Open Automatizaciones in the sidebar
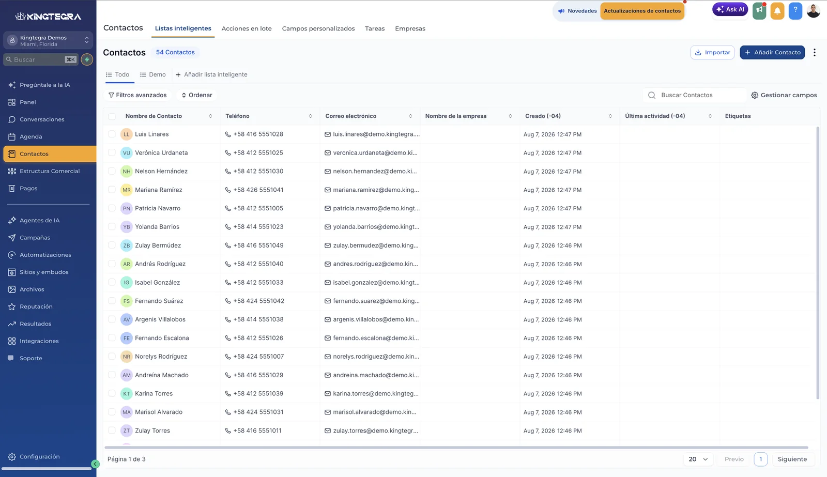This screenshot has height=477, width=827. (x=45, y=255)
